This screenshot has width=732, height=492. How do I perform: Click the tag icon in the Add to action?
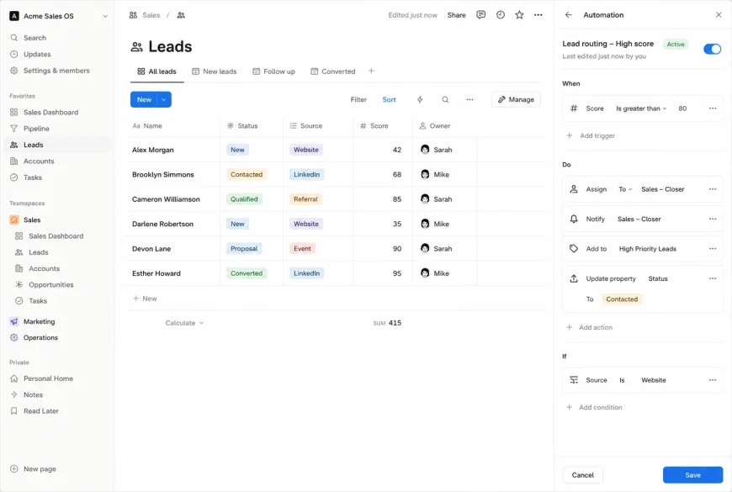tap(574, 249)
